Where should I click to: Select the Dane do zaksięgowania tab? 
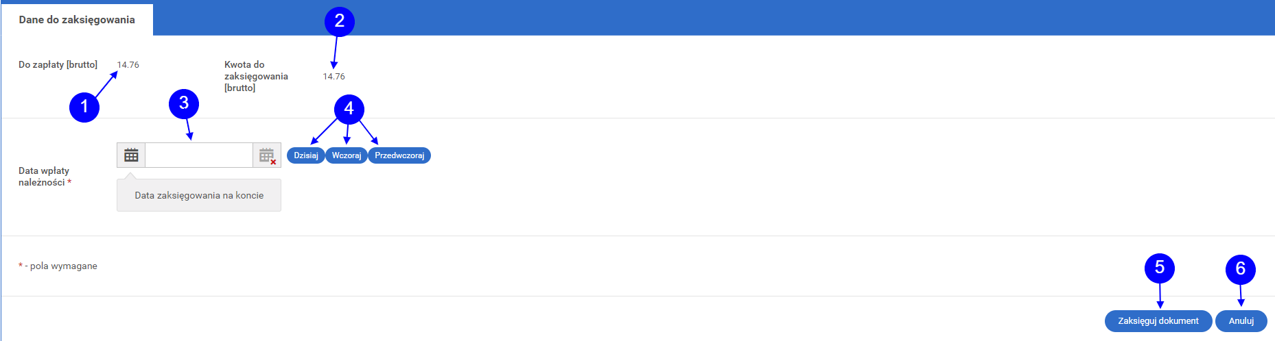77,20
